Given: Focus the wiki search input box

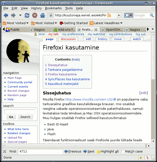Looking at the screenshot, I should click(19, 112).
